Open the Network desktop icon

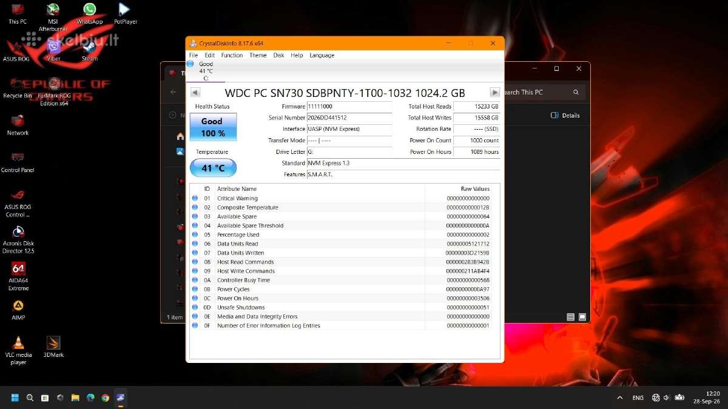coord(18,125)
